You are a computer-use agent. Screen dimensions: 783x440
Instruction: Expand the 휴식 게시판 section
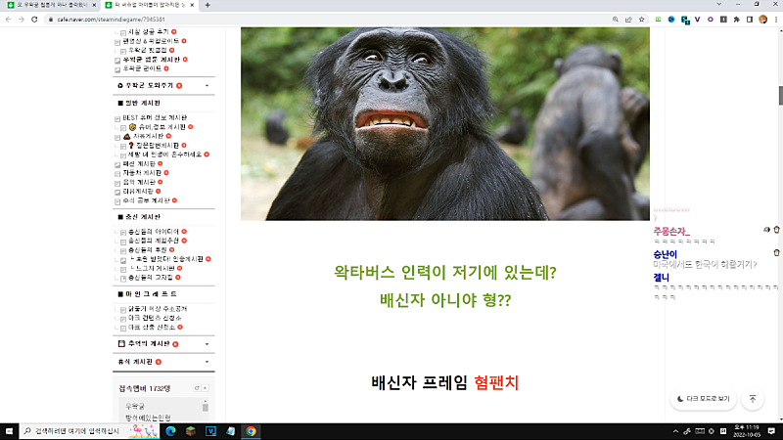(207, 362)
